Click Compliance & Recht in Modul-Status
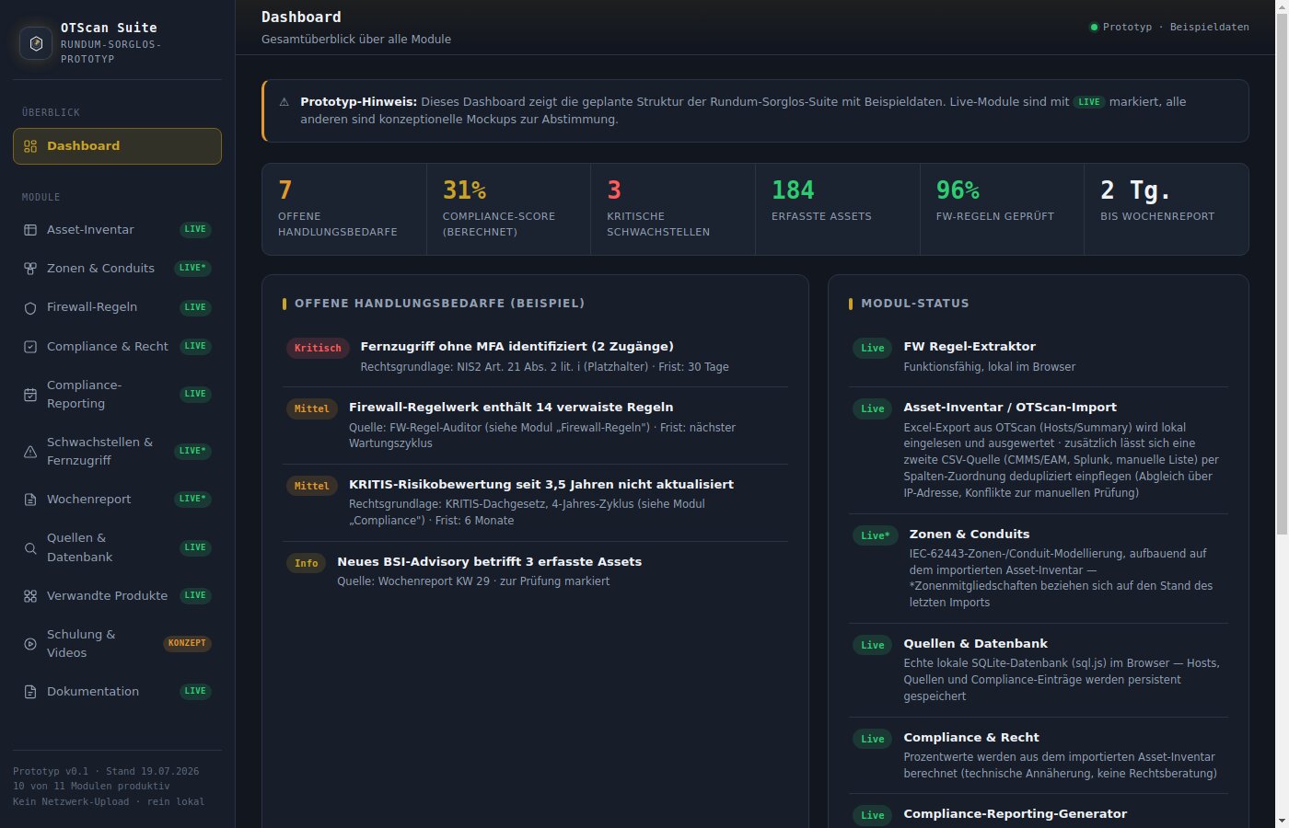 (1039, 755)
